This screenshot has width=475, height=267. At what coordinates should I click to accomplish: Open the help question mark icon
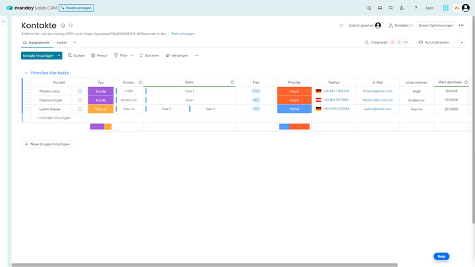tap(416, 8)
